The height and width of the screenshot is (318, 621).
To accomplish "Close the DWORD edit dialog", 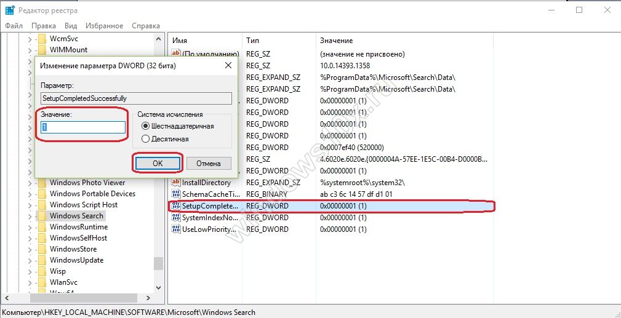I will (228, 65).
